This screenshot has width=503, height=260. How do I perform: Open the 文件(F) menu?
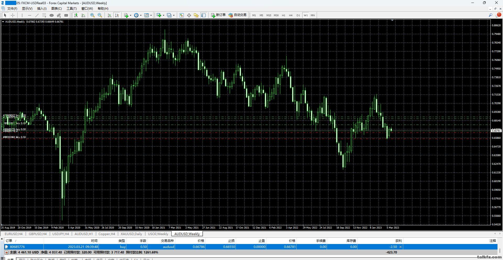click(x=12, y=8)
